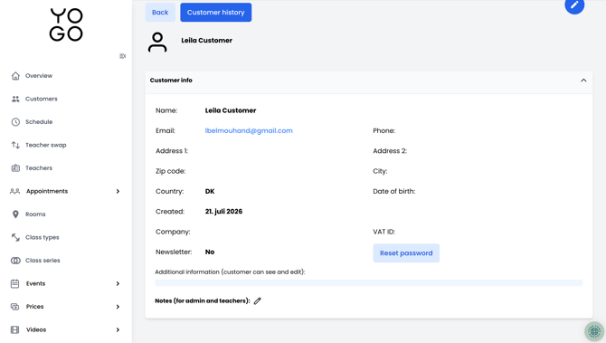Click the Company label
Image resolution: width=606 pixels, height=343 pixels.
pos(173,232)
